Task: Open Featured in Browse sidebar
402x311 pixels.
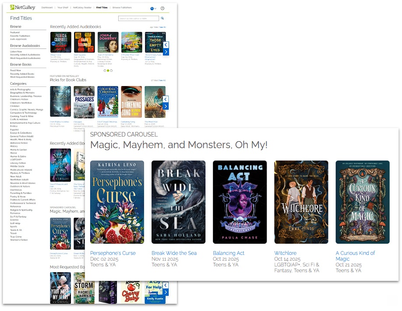Action: (x=15, y=32)
